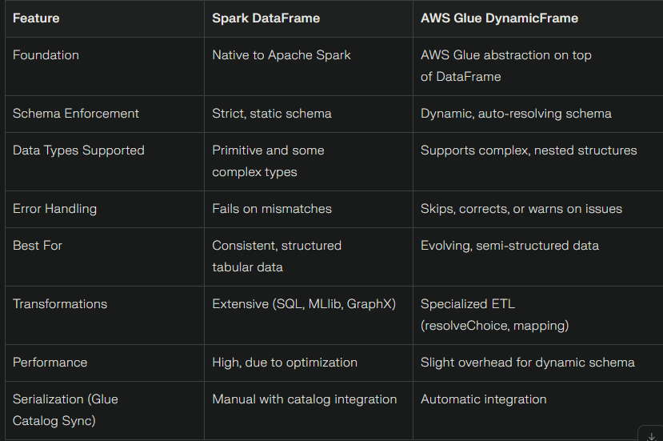This screenshot has width=663, height=441.
Task: Click the Error Handling row label
Action: tap(54, 209)
